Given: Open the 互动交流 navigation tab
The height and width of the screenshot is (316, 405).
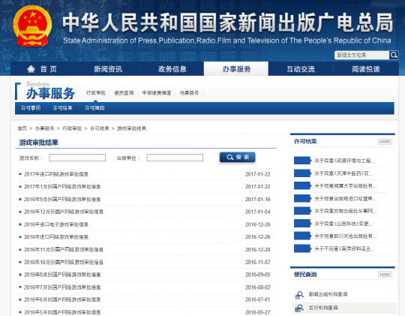Looking at the screenshot, I should [301, 69].
